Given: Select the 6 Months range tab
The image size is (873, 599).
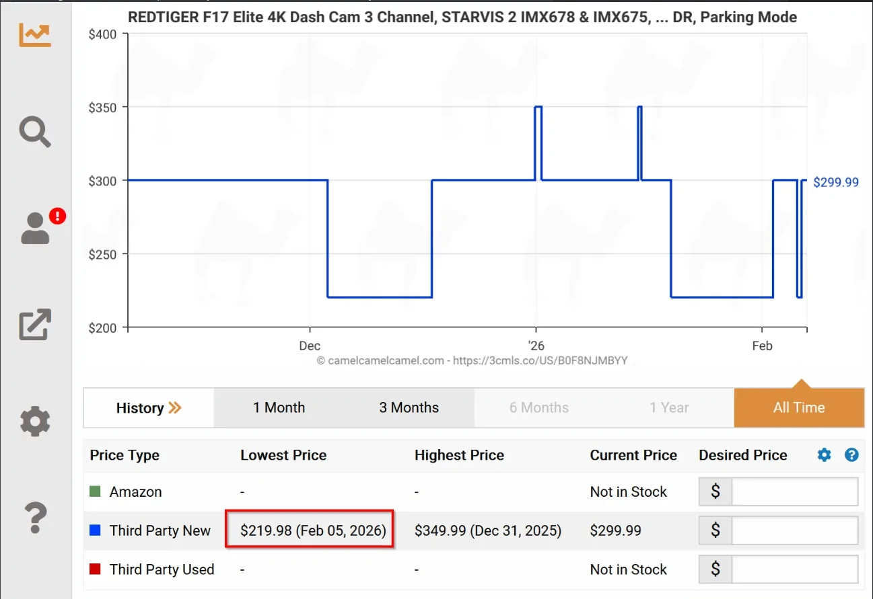Looking at the screenshot, I should 539,408.
